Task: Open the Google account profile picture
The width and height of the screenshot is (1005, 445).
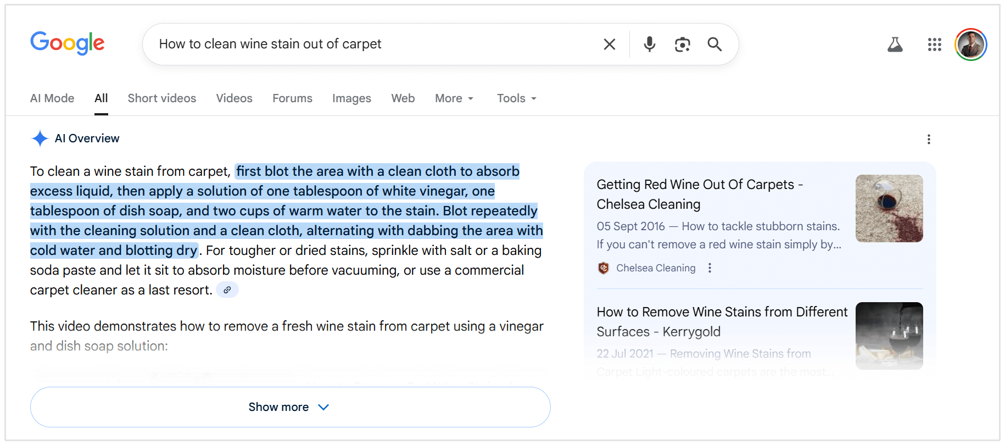Action: (x=970, y=44)
